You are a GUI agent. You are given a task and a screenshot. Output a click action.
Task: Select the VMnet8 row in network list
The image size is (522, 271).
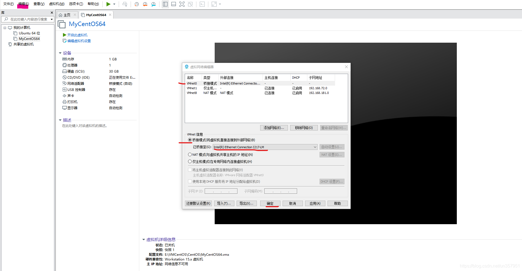[x=260, y=93]
